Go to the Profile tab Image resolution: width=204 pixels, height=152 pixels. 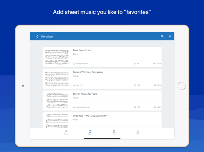click(x=138, y=132)
